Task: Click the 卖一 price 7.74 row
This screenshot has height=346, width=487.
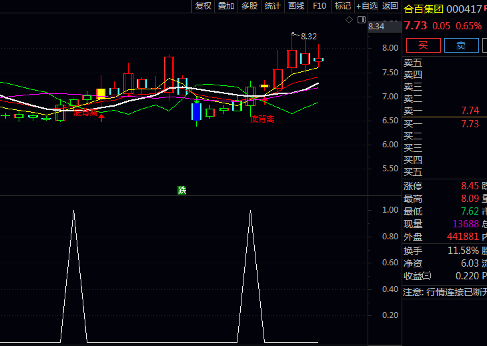Action: [442, 111]
